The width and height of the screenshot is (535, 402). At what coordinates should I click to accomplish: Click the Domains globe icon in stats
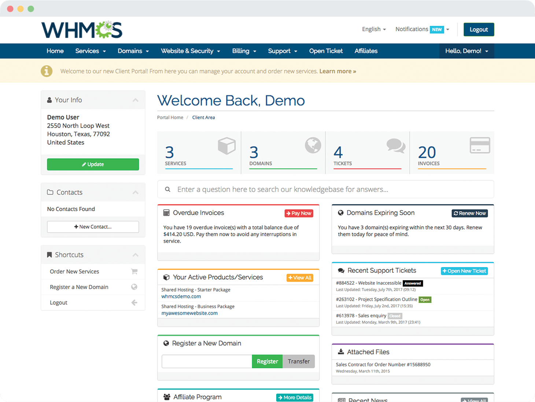pos(313,145)
